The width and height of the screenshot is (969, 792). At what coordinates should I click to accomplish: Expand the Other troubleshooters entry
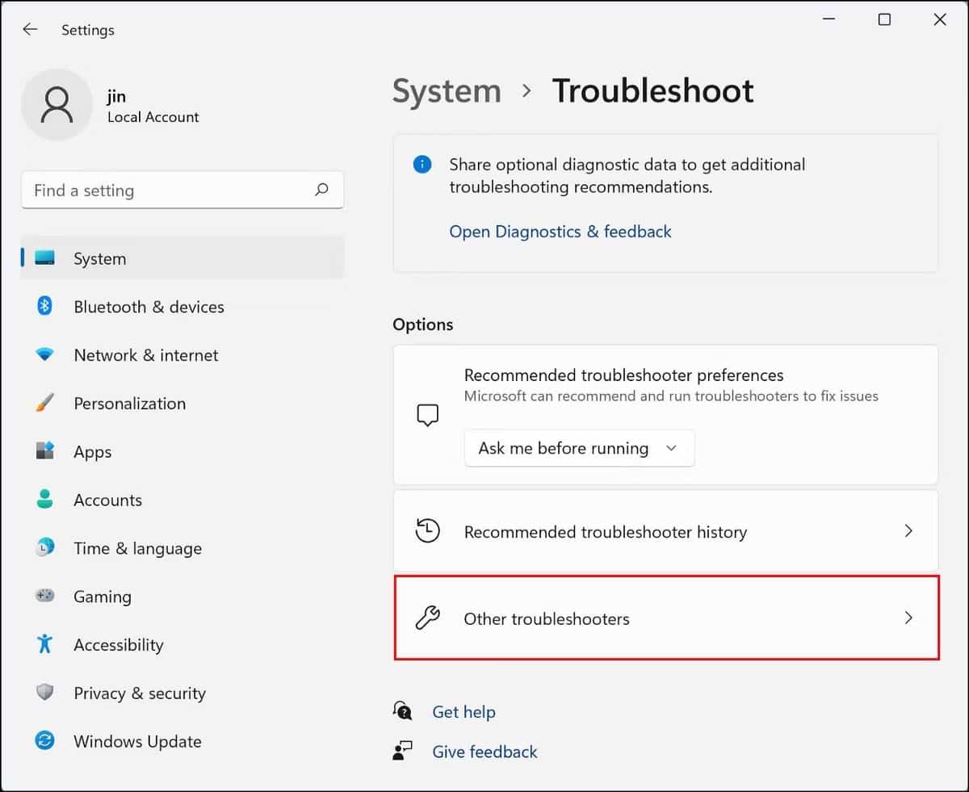pyautogui.click(x=665, y=618)
